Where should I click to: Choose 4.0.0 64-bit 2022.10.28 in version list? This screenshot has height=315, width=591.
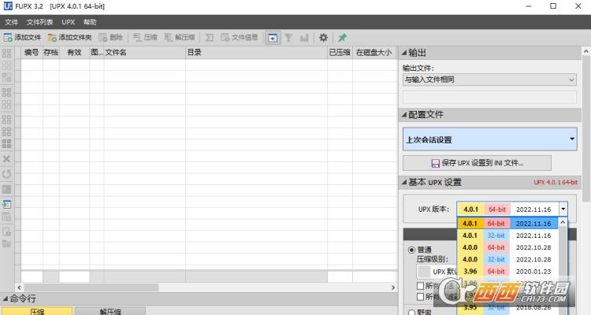tap(507, 247)
